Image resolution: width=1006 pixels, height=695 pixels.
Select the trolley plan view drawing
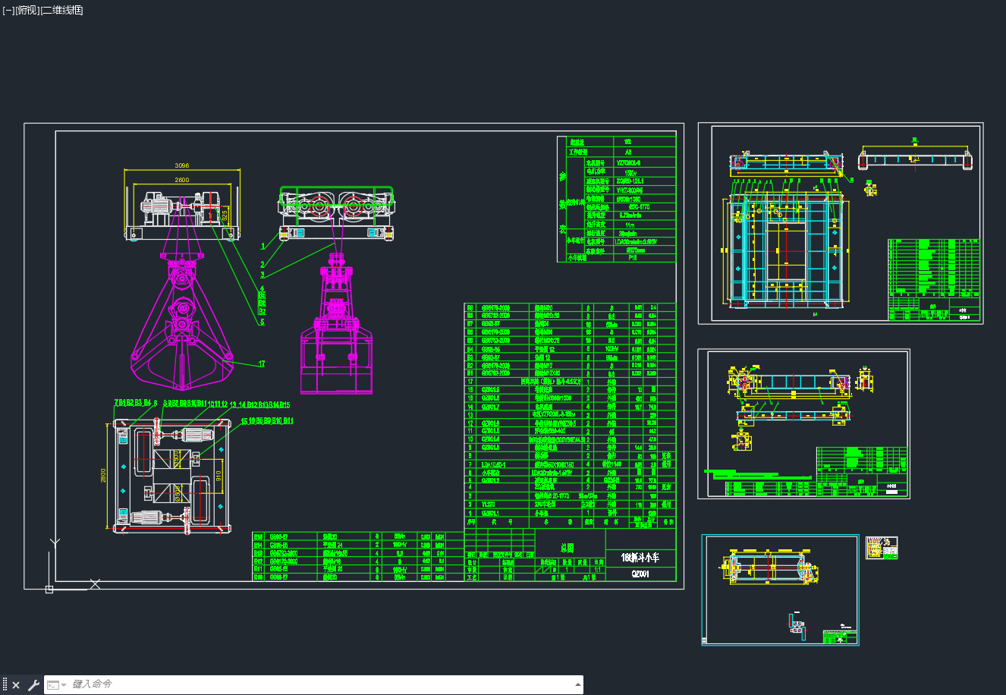pyautogui.click(x=171, y=475)
